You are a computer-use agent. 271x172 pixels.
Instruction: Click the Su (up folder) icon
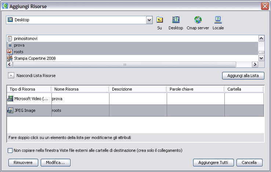pos(159,20)
